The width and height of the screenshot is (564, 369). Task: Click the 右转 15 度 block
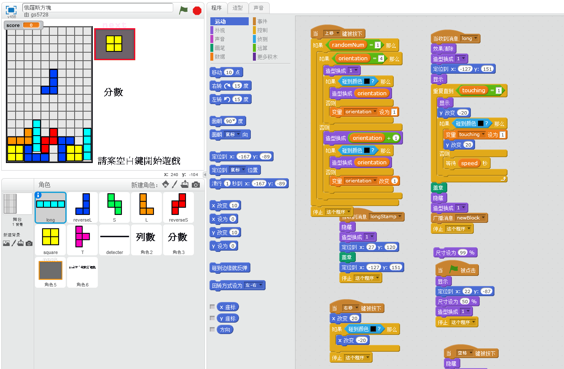click(231, 86)
